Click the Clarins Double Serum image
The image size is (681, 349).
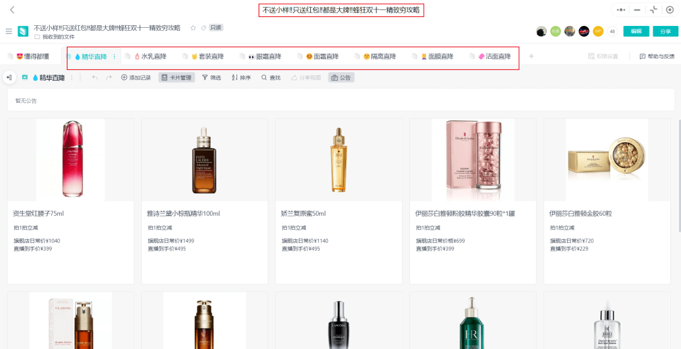click(x=71, y=321)
